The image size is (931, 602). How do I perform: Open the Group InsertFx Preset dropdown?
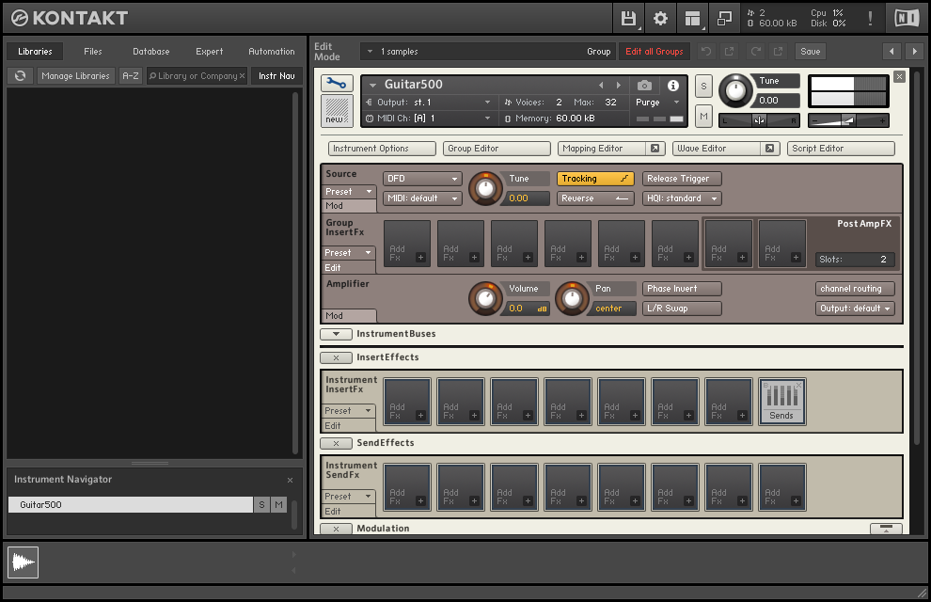click(x=349, y=253)
